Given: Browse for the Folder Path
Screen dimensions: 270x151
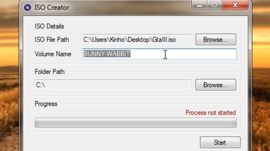Looking at the screenshot, I should [216, 85].
